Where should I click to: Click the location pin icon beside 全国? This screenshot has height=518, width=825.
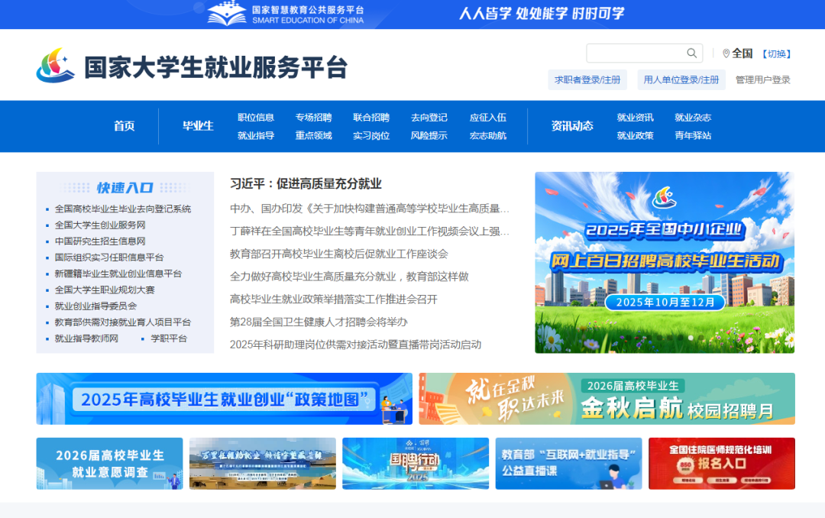(x=726, y=53)
